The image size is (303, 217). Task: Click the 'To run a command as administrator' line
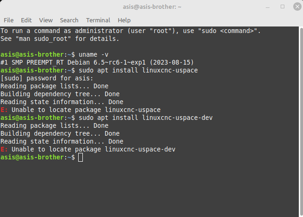click(x=130, y=31)
